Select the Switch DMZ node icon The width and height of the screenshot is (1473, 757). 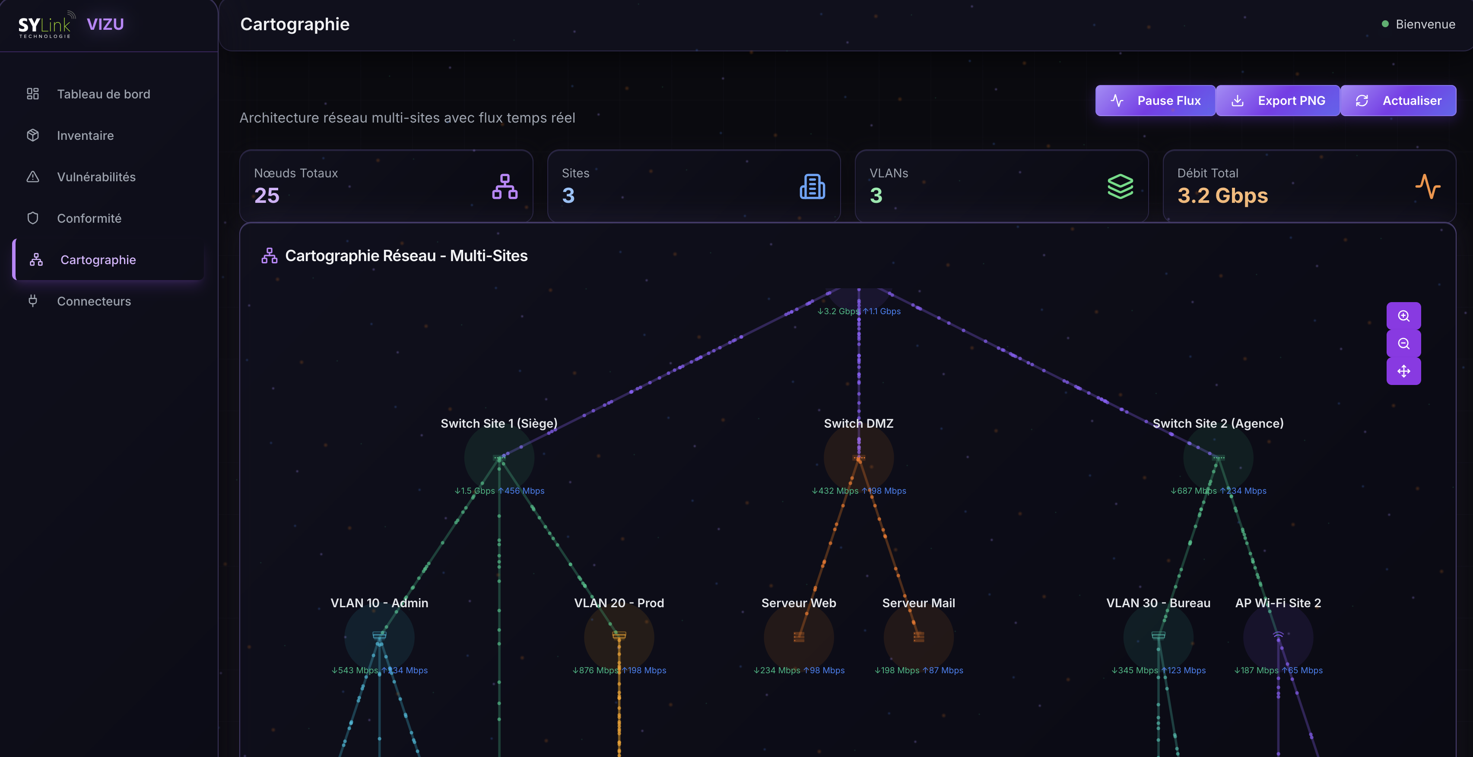pos(858,457)
